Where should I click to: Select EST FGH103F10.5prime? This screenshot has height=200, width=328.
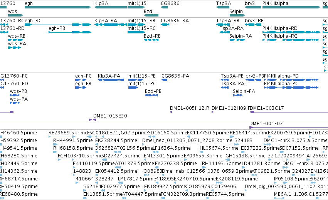point(66,160)
